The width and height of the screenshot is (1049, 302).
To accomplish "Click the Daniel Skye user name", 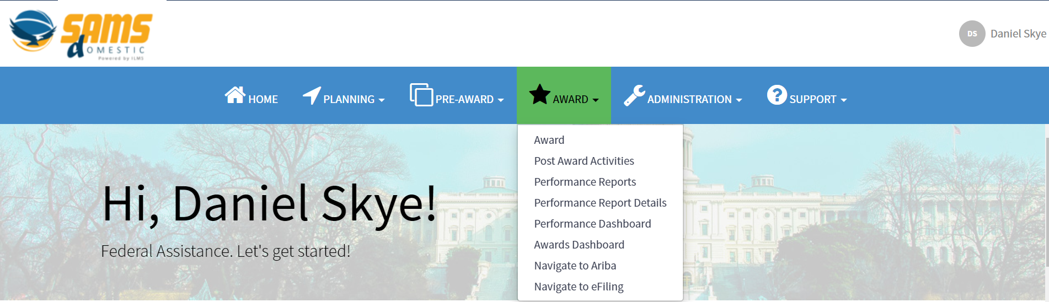I will click(1018, 34).
